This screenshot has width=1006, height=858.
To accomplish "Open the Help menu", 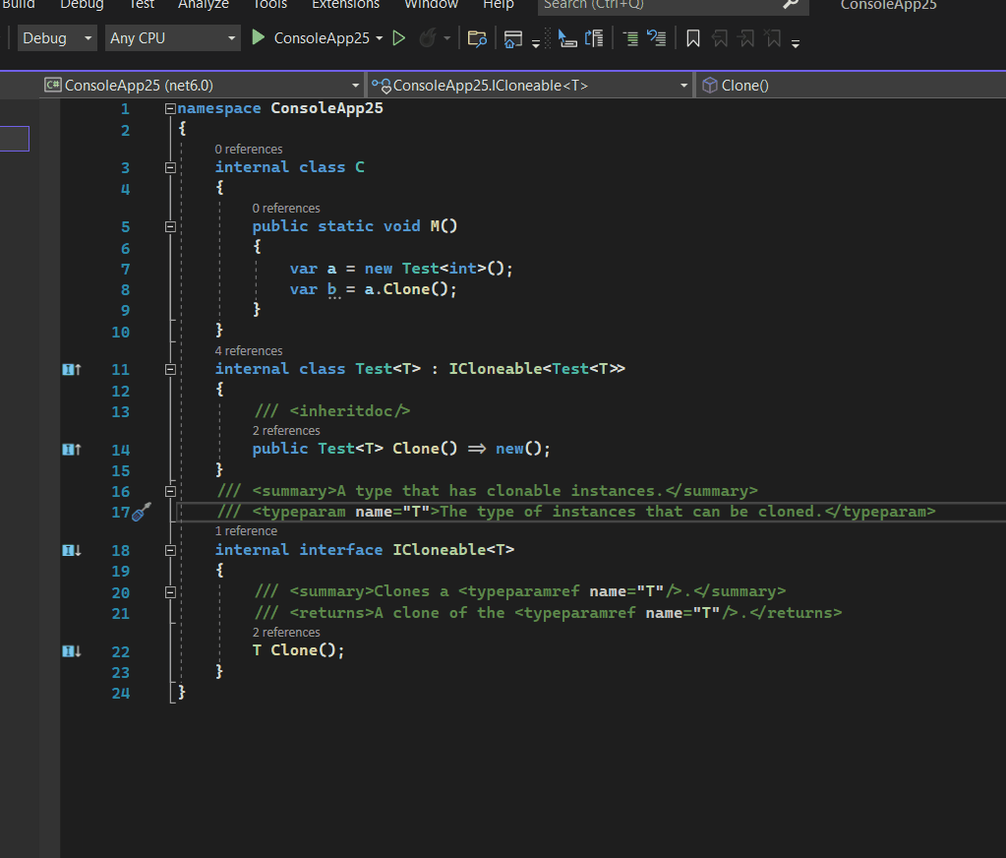I will tap(499, 4).
